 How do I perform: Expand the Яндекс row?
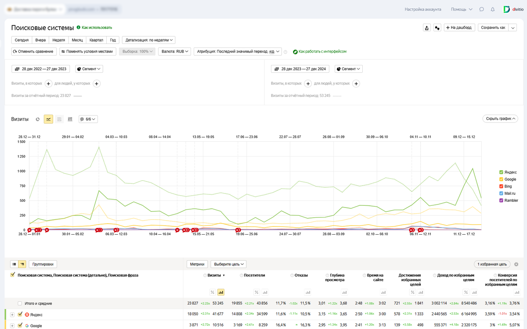click(12, 315)
